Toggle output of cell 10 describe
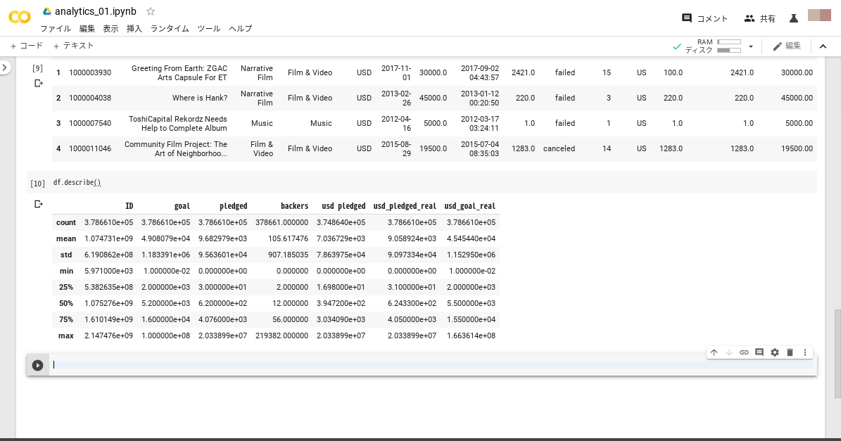The width and height of the screenshot is (841, 441). pos(38,204)
